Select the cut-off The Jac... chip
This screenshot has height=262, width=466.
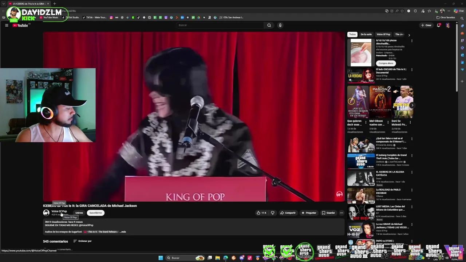point(399,35)
